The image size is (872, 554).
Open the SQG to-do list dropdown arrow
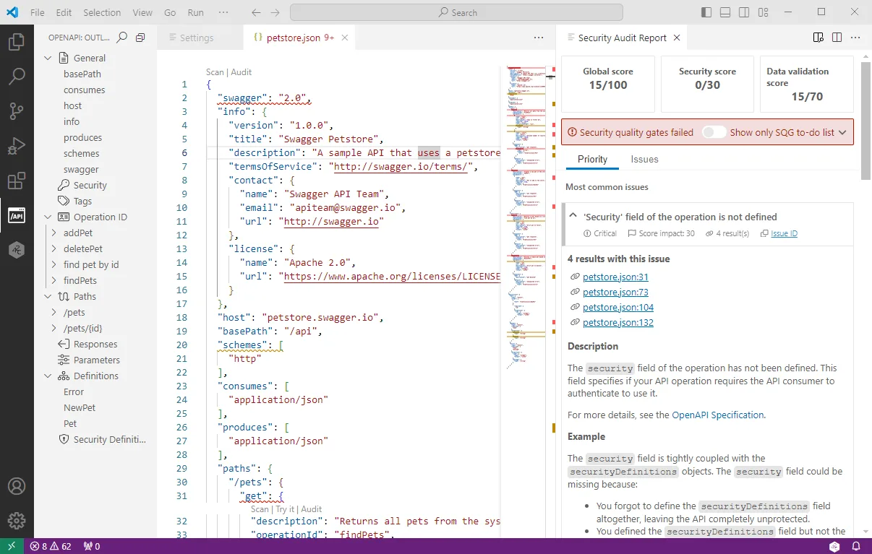(841, 131)
